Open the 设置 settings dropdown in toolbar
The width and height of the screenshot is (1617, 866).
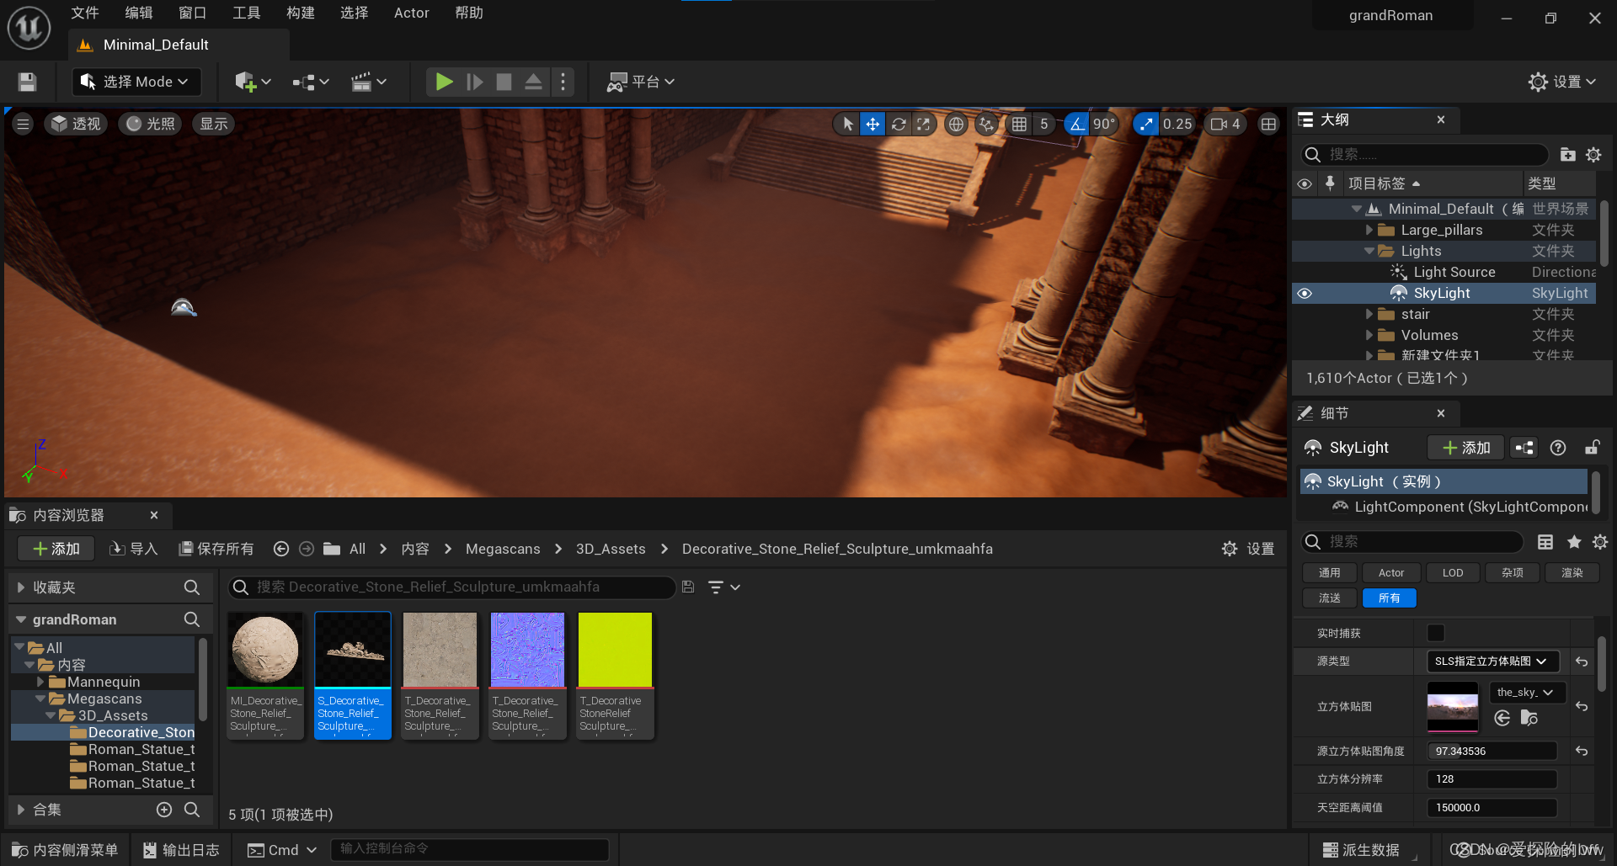(x=1563, y=82)
